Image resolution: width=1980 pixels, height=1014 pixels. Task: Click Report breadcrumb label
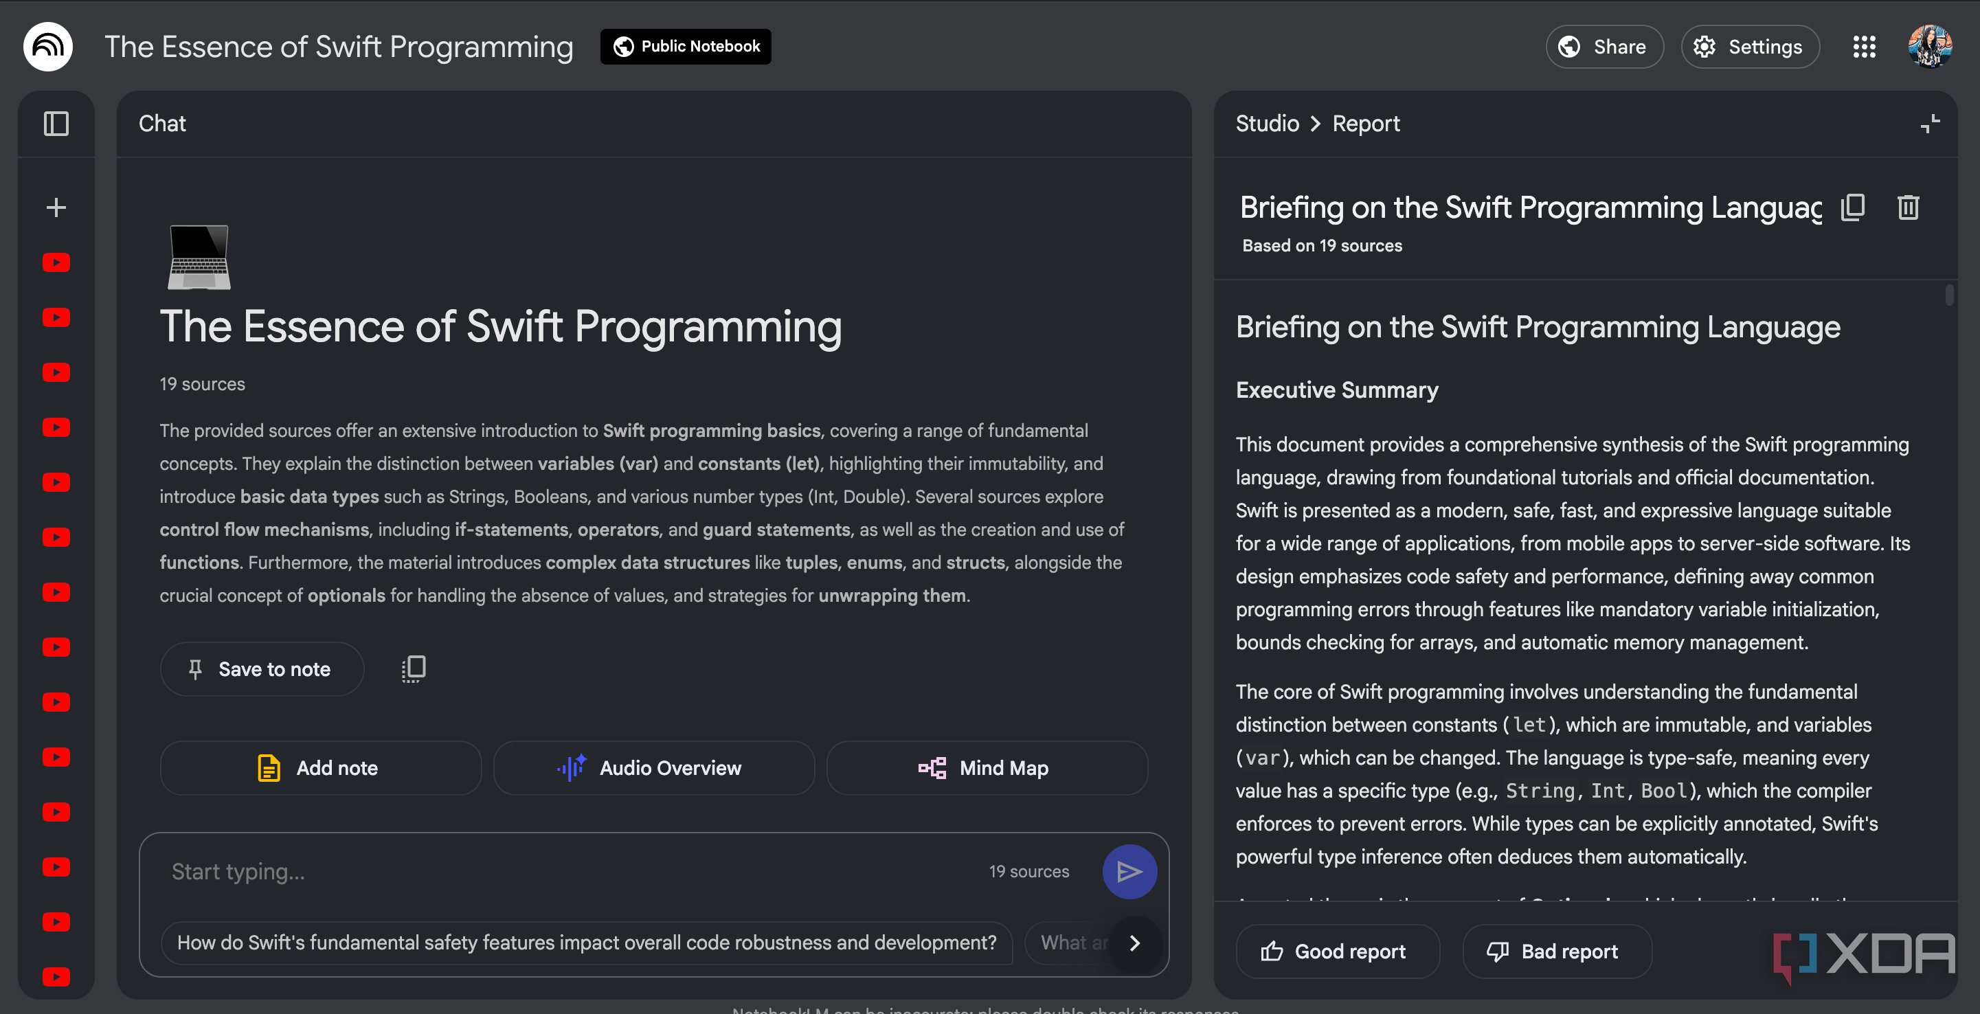(x=1366, y=124)
